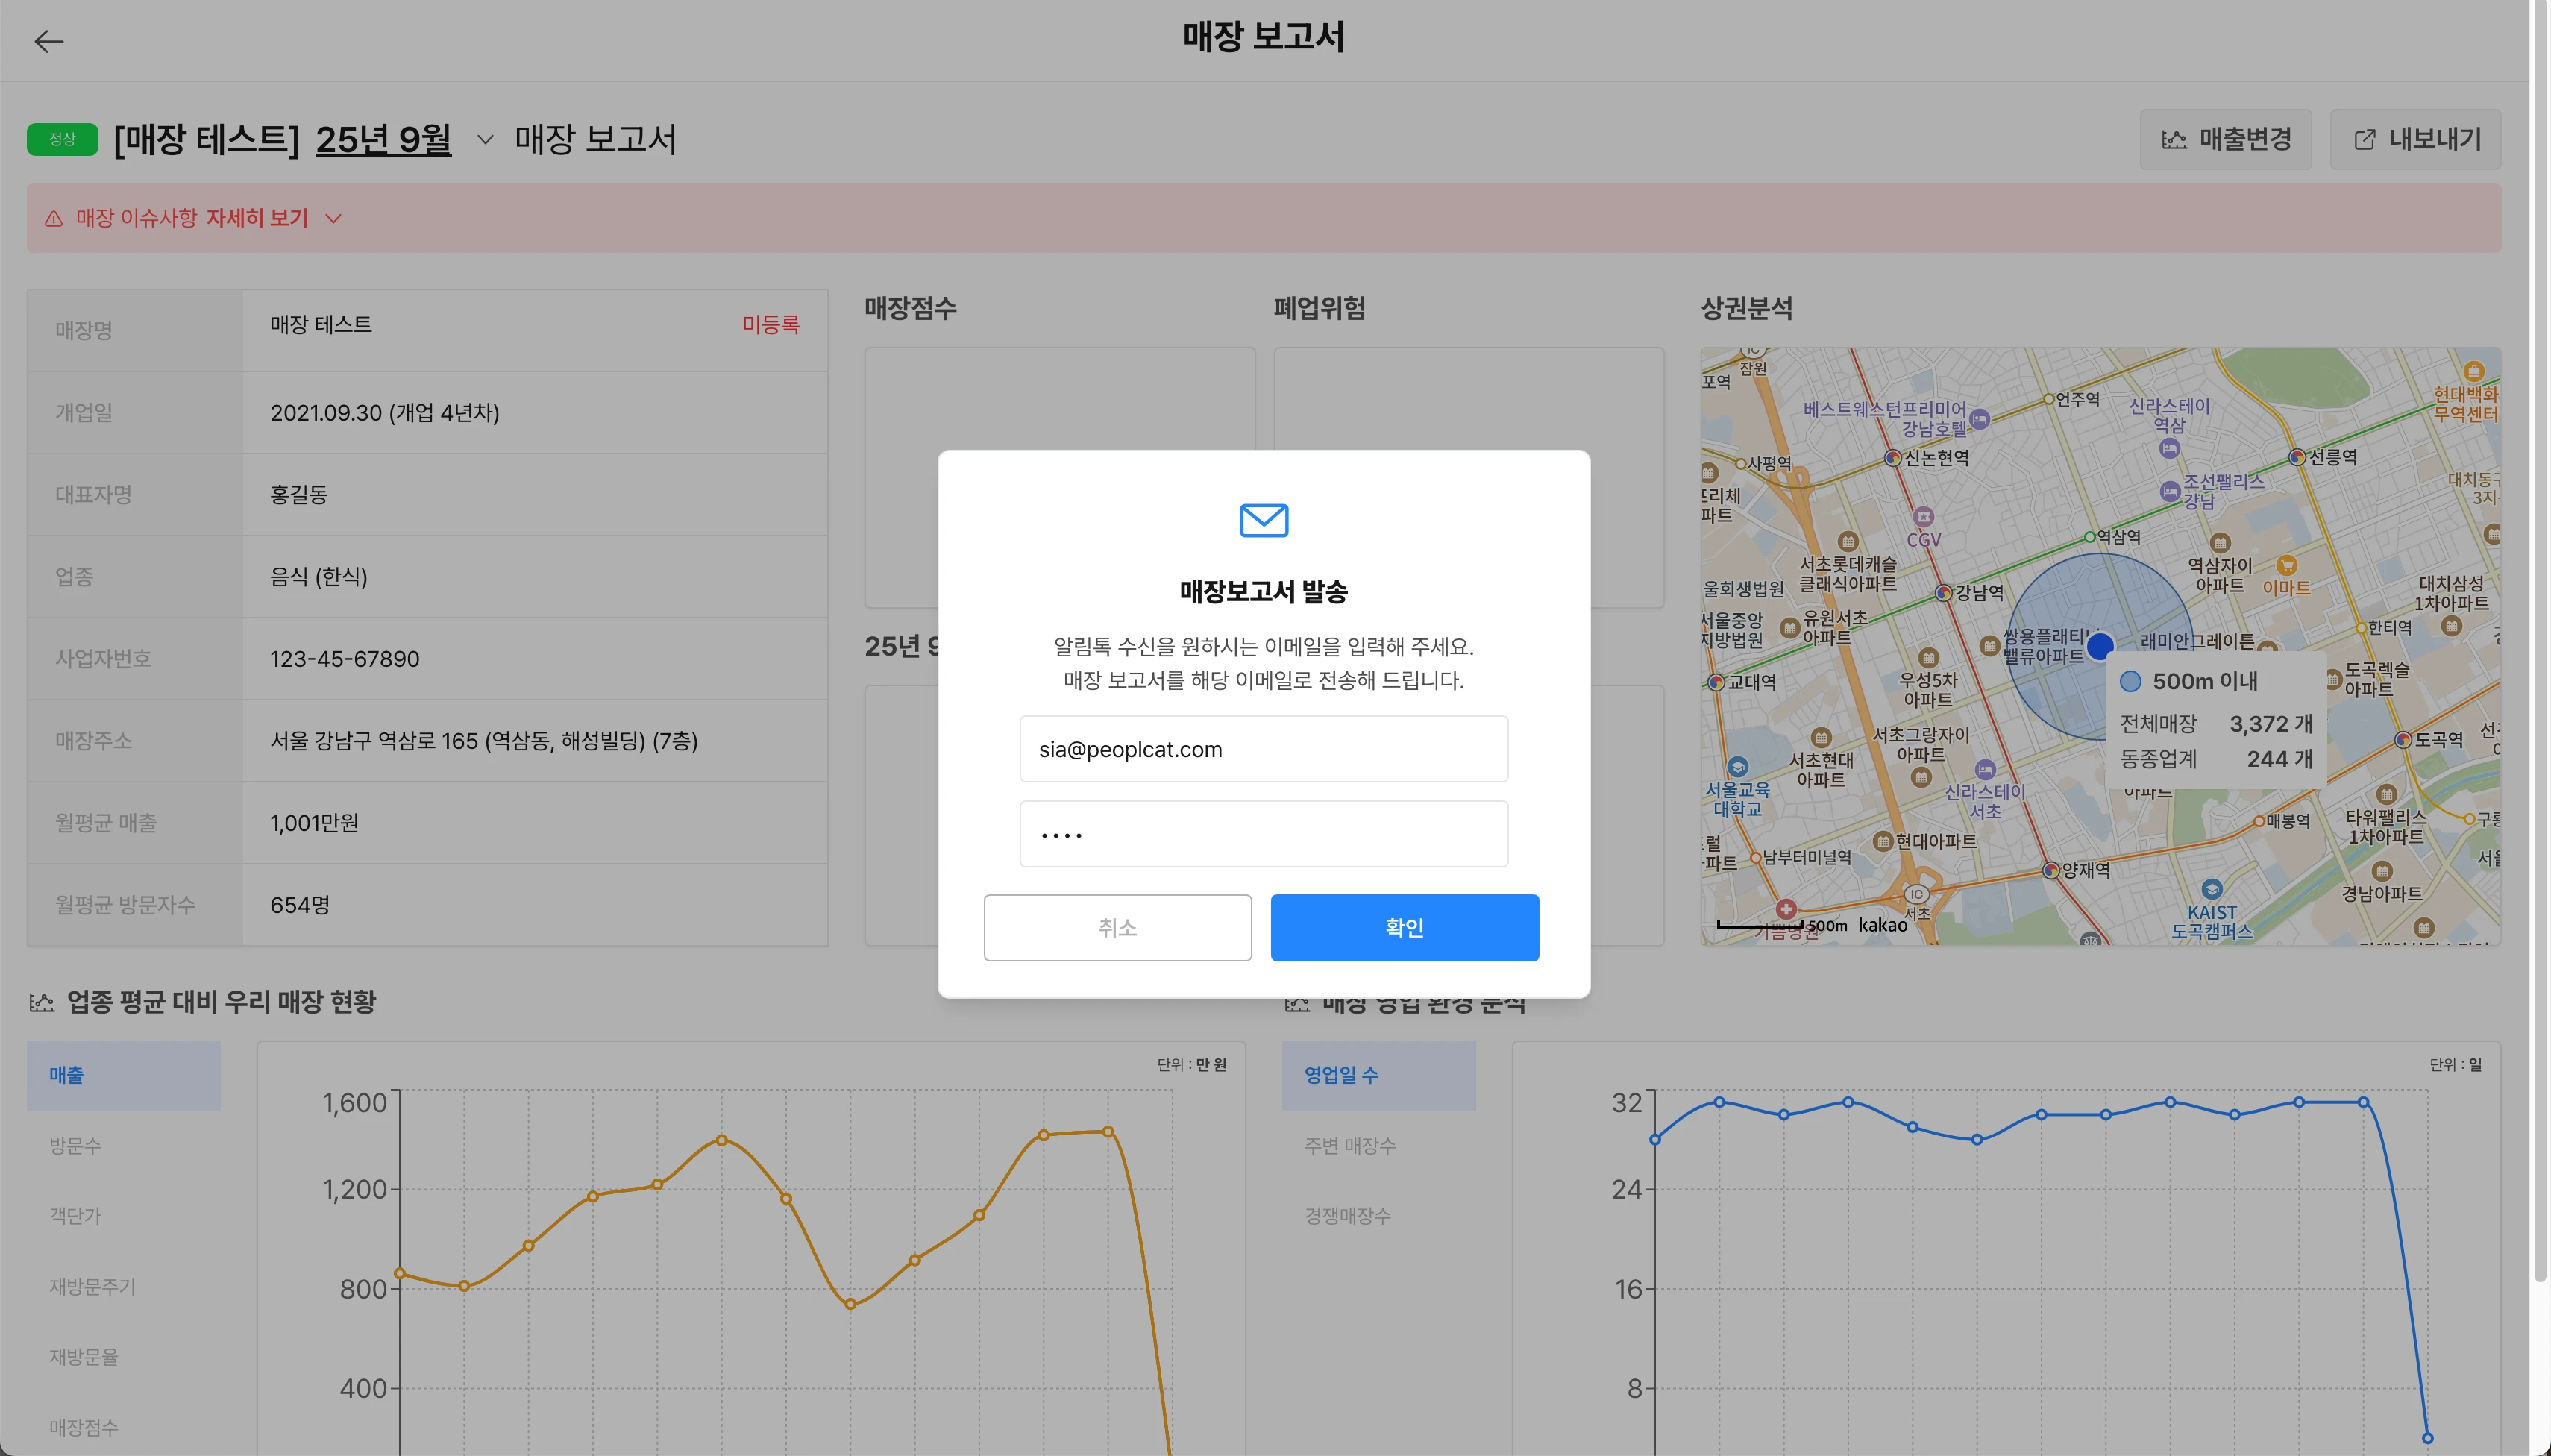Viewport: 2551px width, 1456px height.
Task: Click the warning triangle icon in issue banner
Action: (54, 219)
